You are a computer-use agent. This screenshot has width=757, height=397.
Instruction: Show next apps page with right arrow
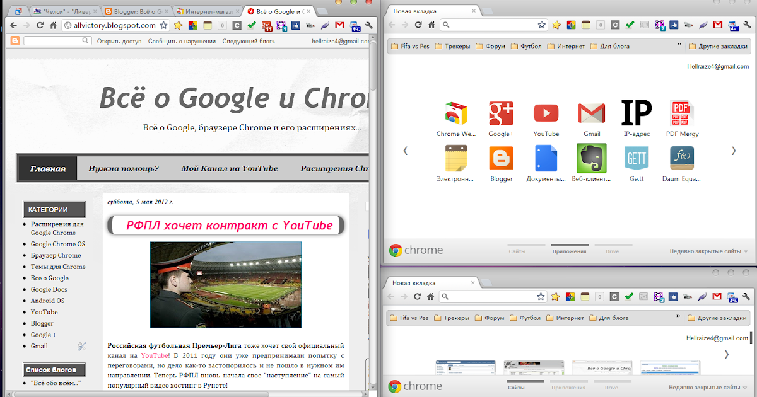[x=734, y=151]
